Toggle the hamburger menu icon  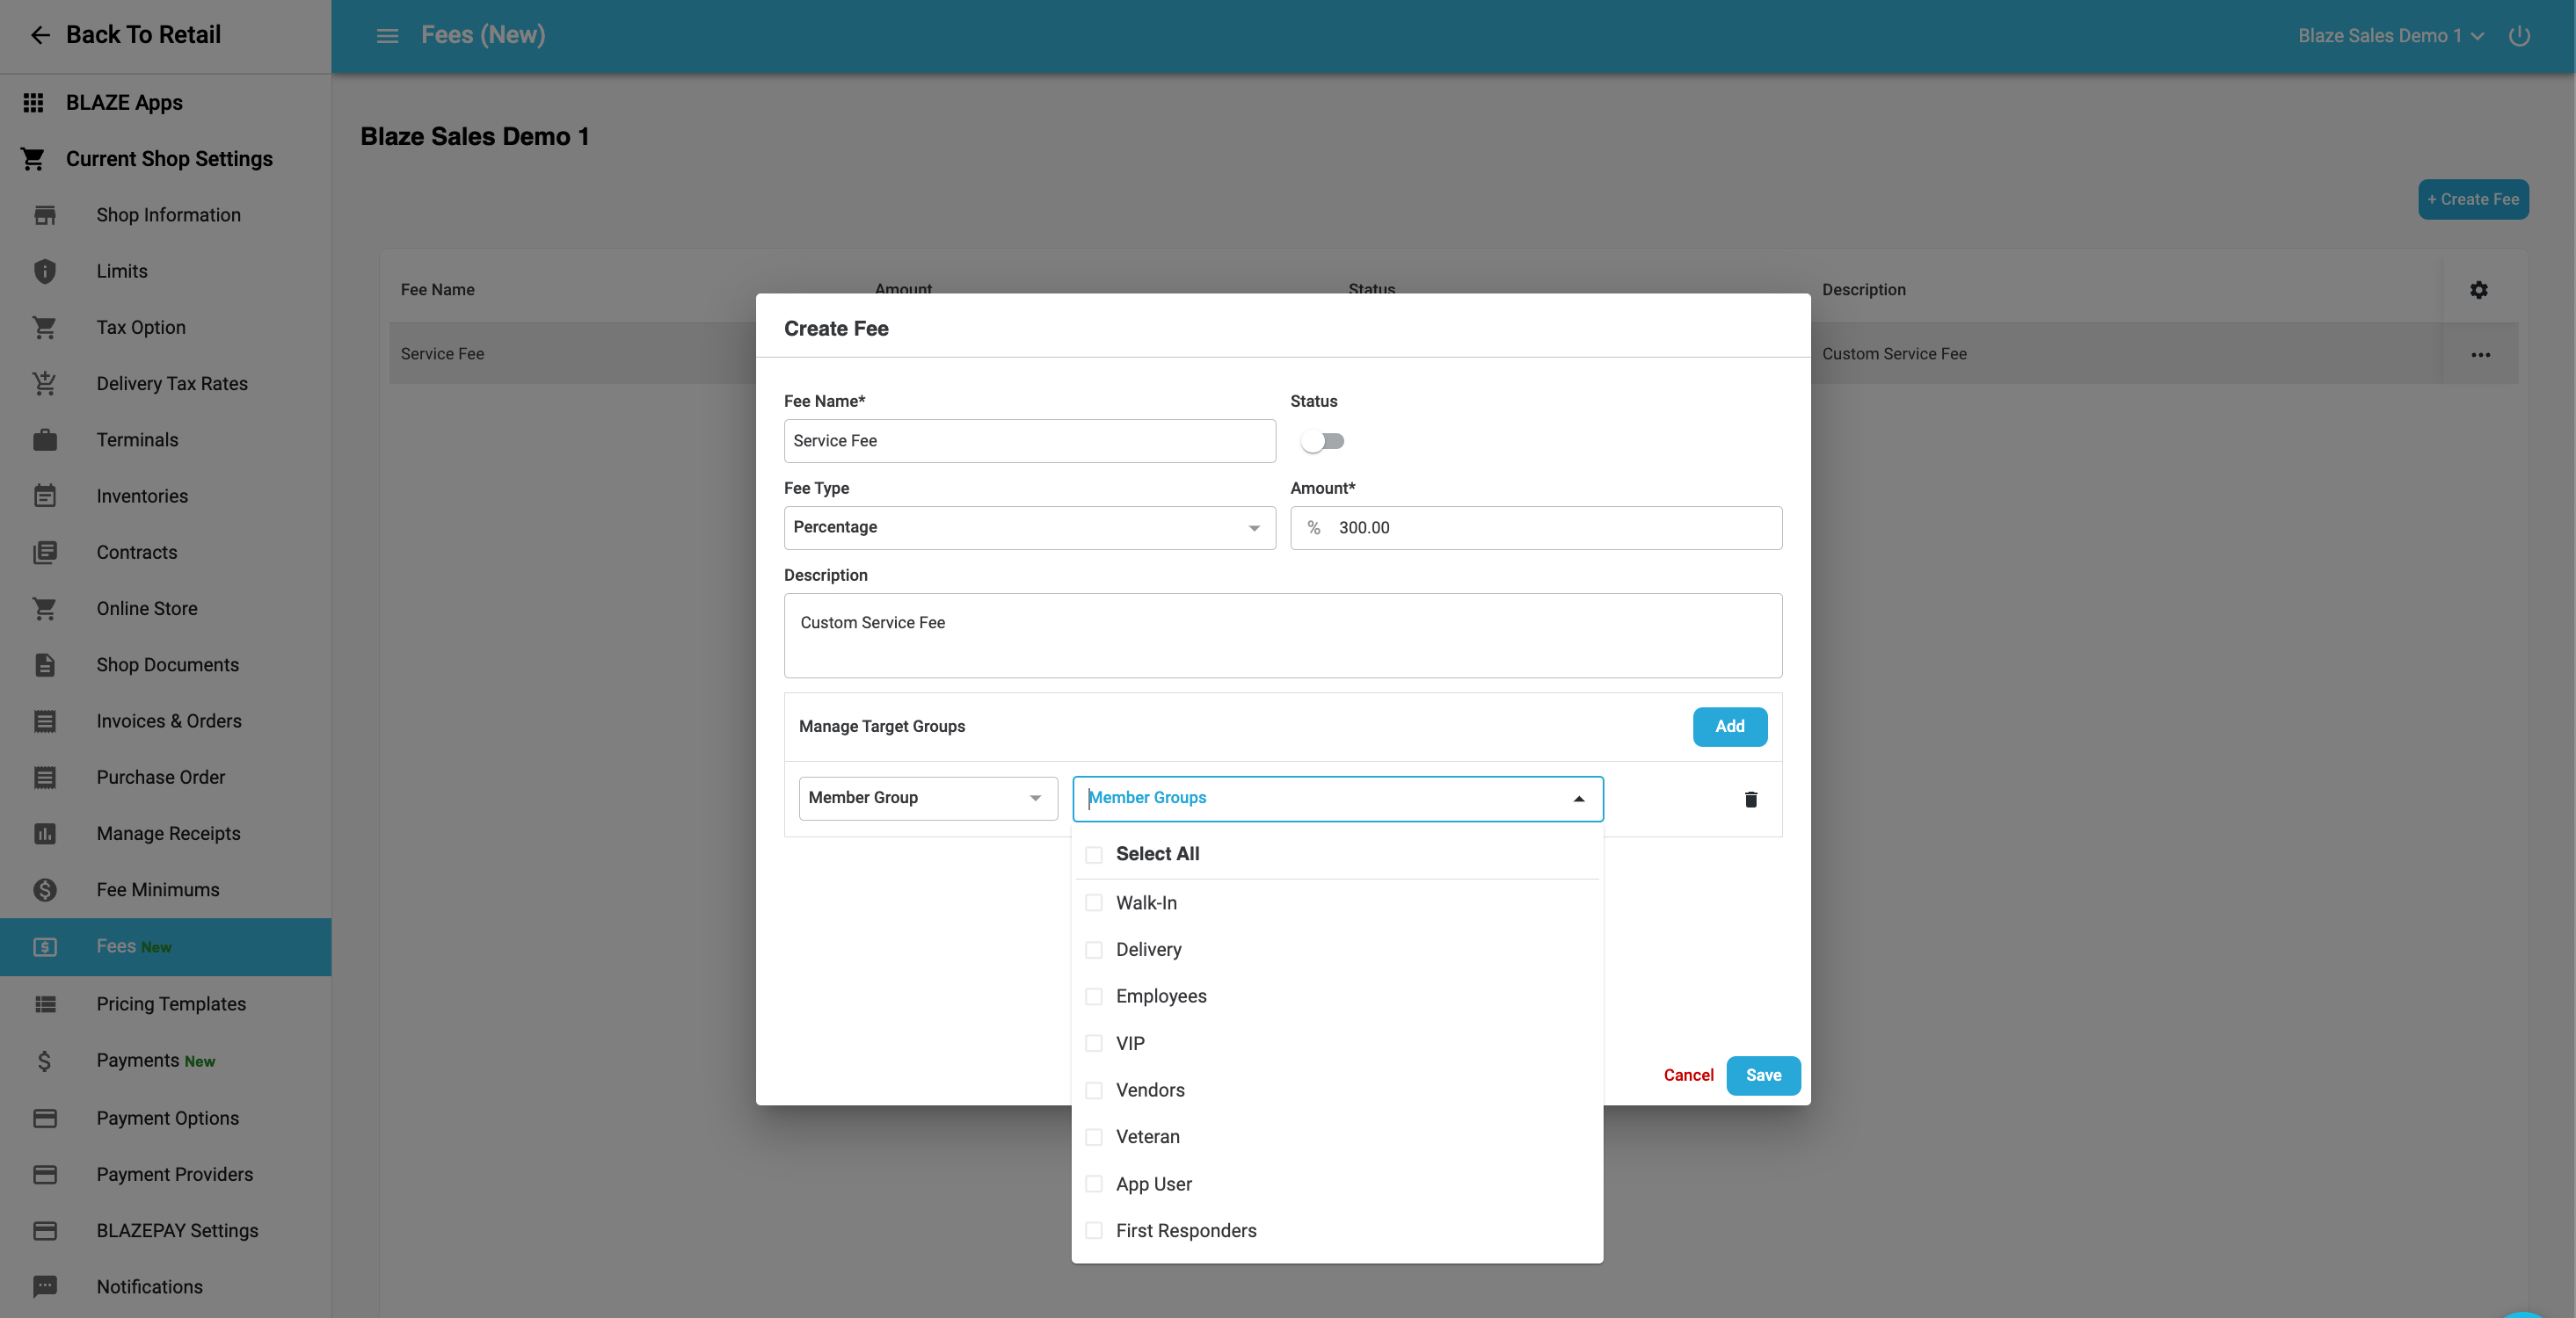(x=387, y=36)
